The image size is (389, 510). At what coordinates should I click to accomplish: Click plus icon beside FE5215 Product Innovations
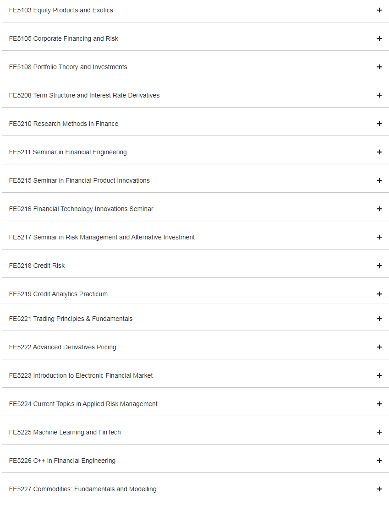pos(379,180)
